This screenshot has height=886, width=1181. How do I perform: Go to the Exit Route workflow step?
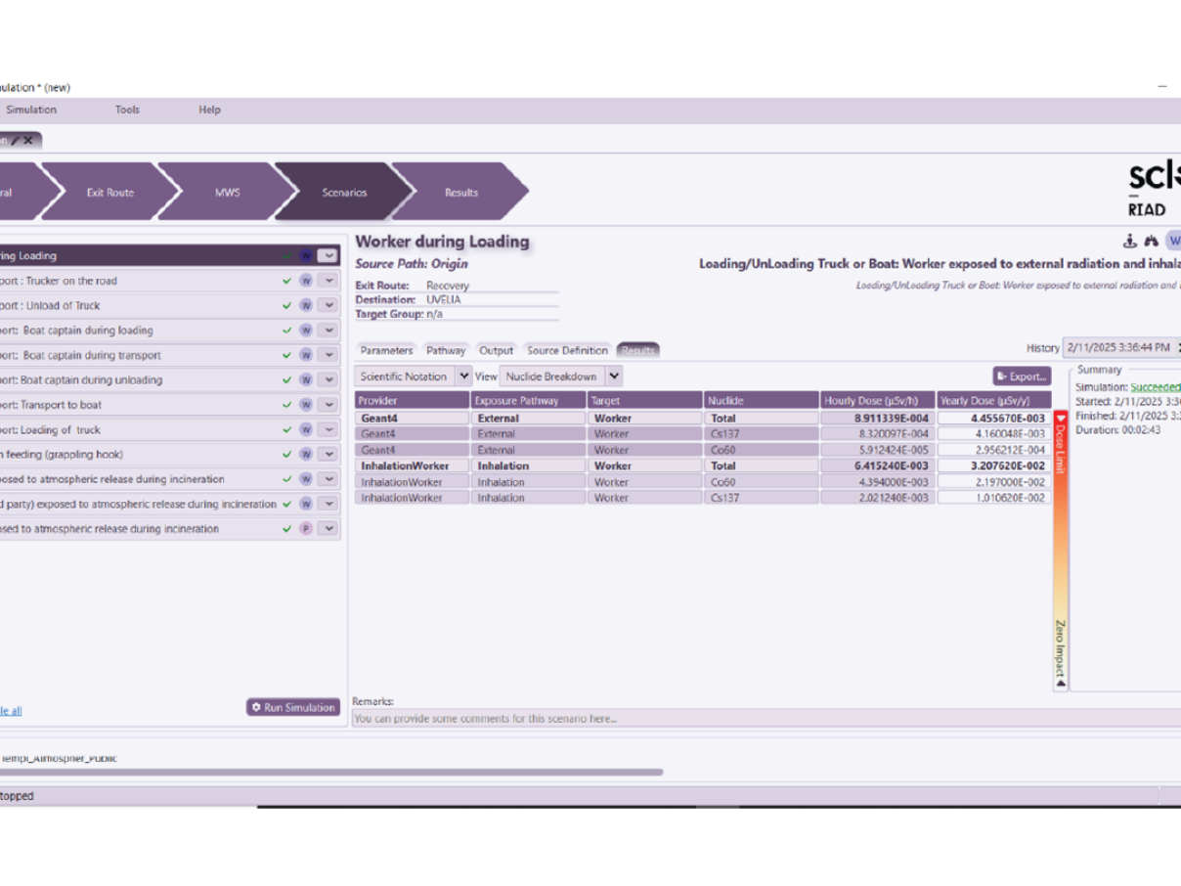tap(109, 193)
